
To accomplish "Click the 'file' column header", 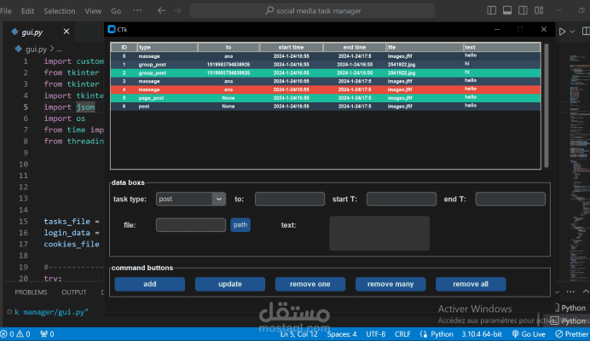I will (425, 48).
